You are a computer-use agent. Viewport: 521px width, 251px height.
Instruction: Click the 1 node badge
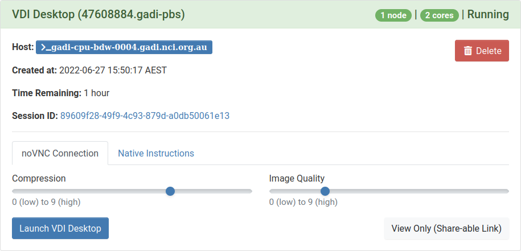click(x=393, y=15)
